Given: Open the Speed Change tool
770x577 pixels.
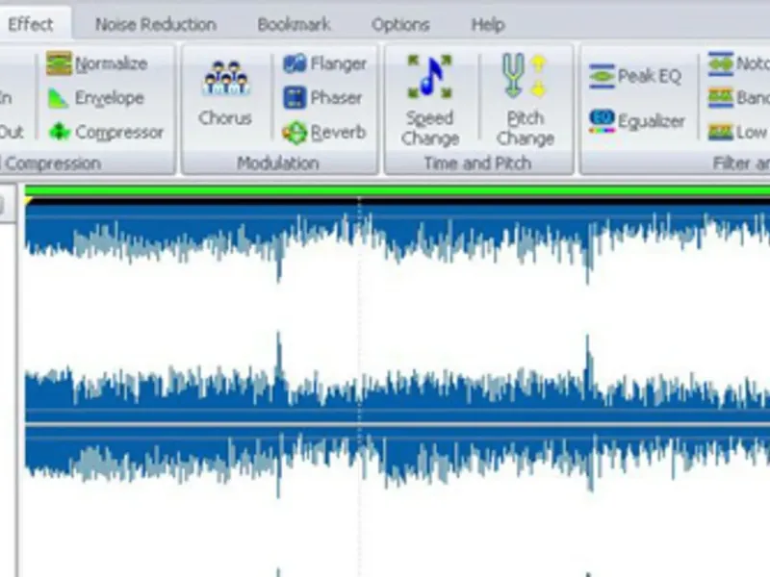Looking at the screenshot, I should (430, 101).
